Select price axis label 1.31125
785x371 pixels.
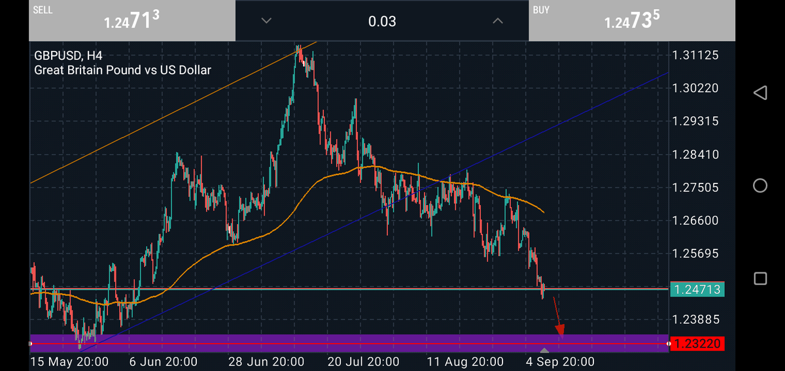click(695, 56)
